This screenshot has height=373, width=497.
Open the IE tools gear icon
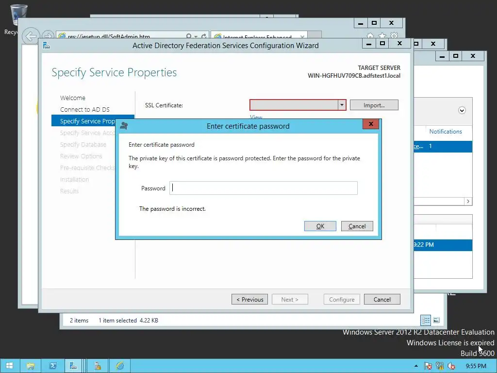click(394, 35)
